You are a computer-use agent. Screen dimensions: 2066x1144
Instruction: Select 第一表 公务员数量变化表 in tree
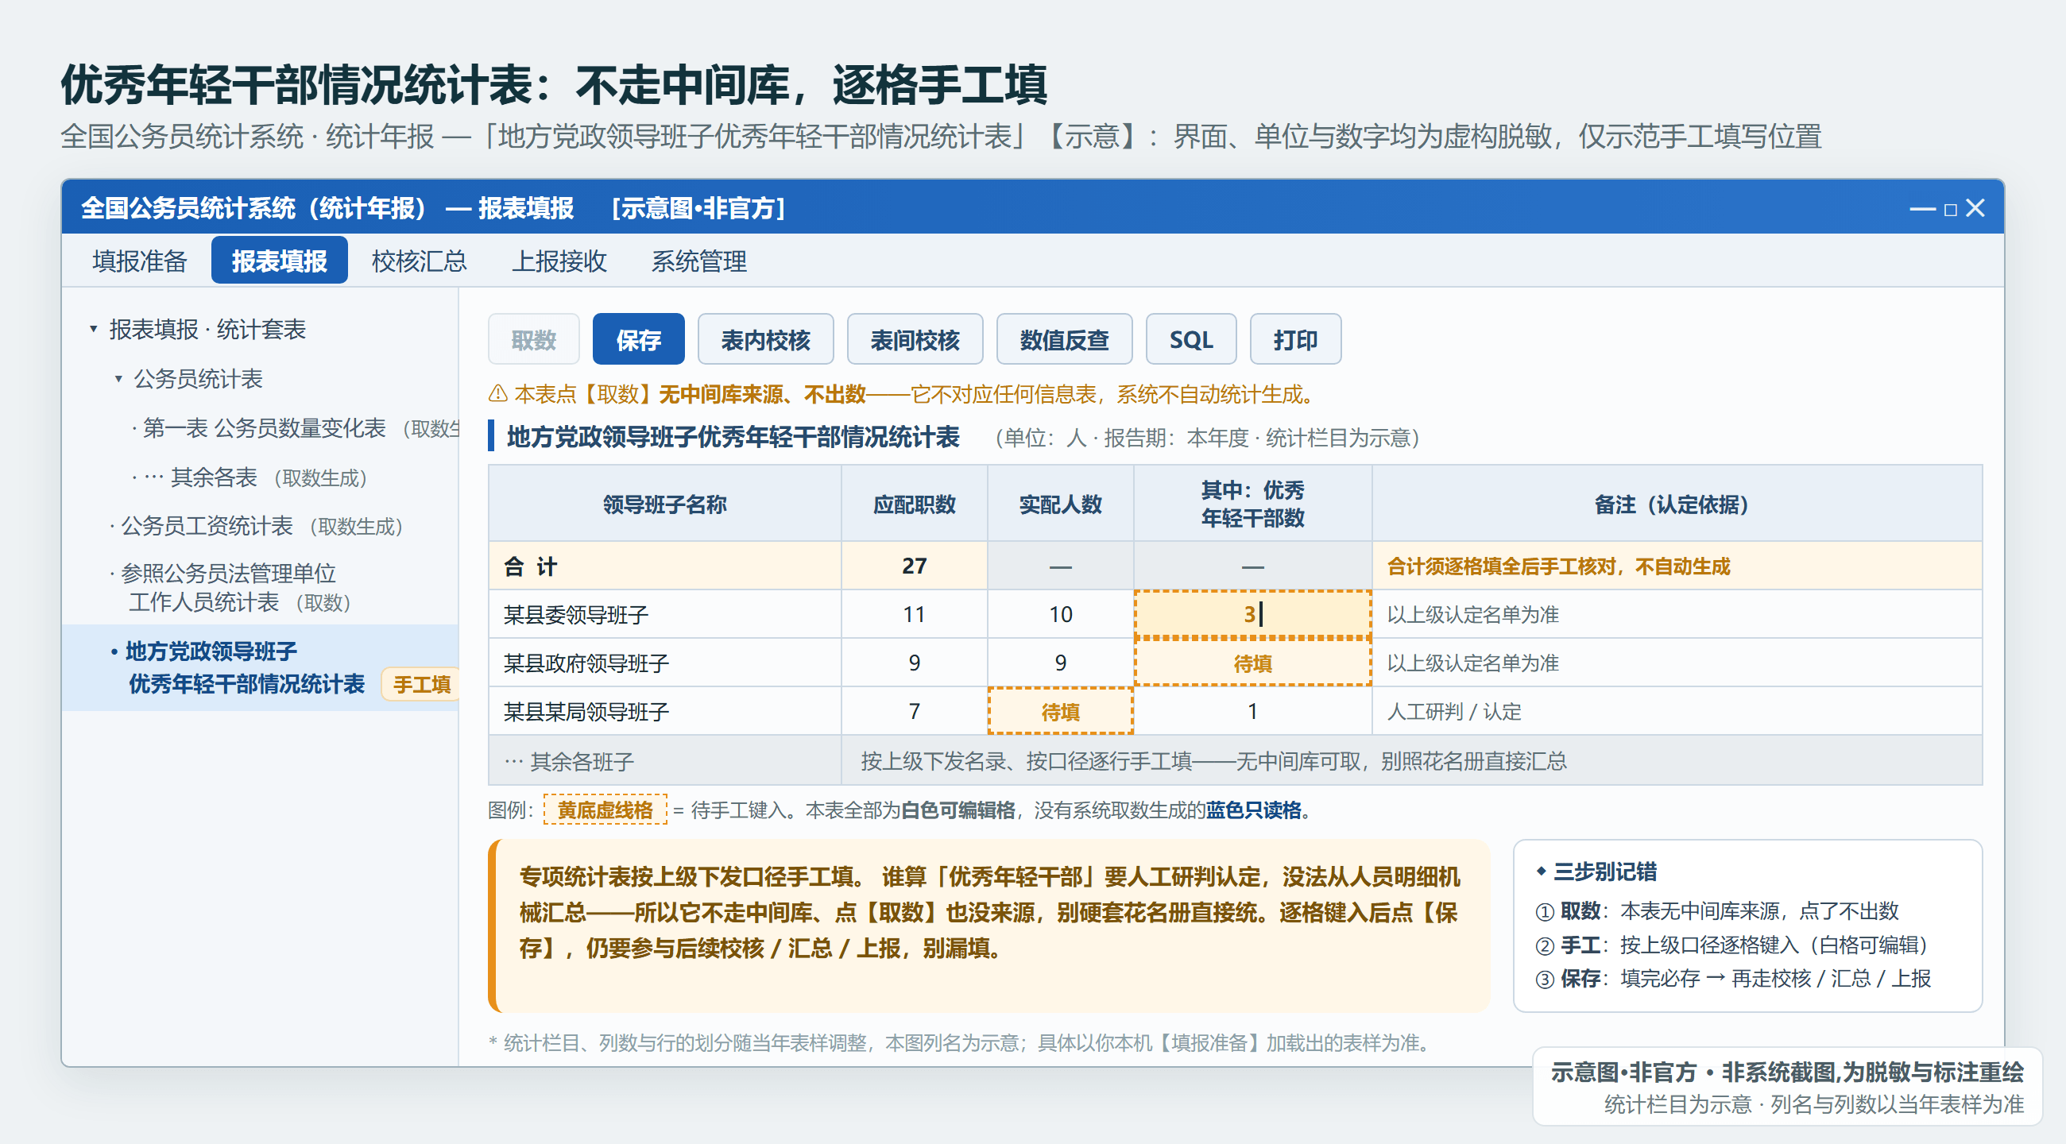click(293, 428)
